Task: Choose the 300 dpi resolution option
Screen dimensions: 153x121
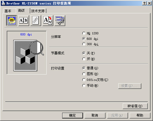Action: 90,44
